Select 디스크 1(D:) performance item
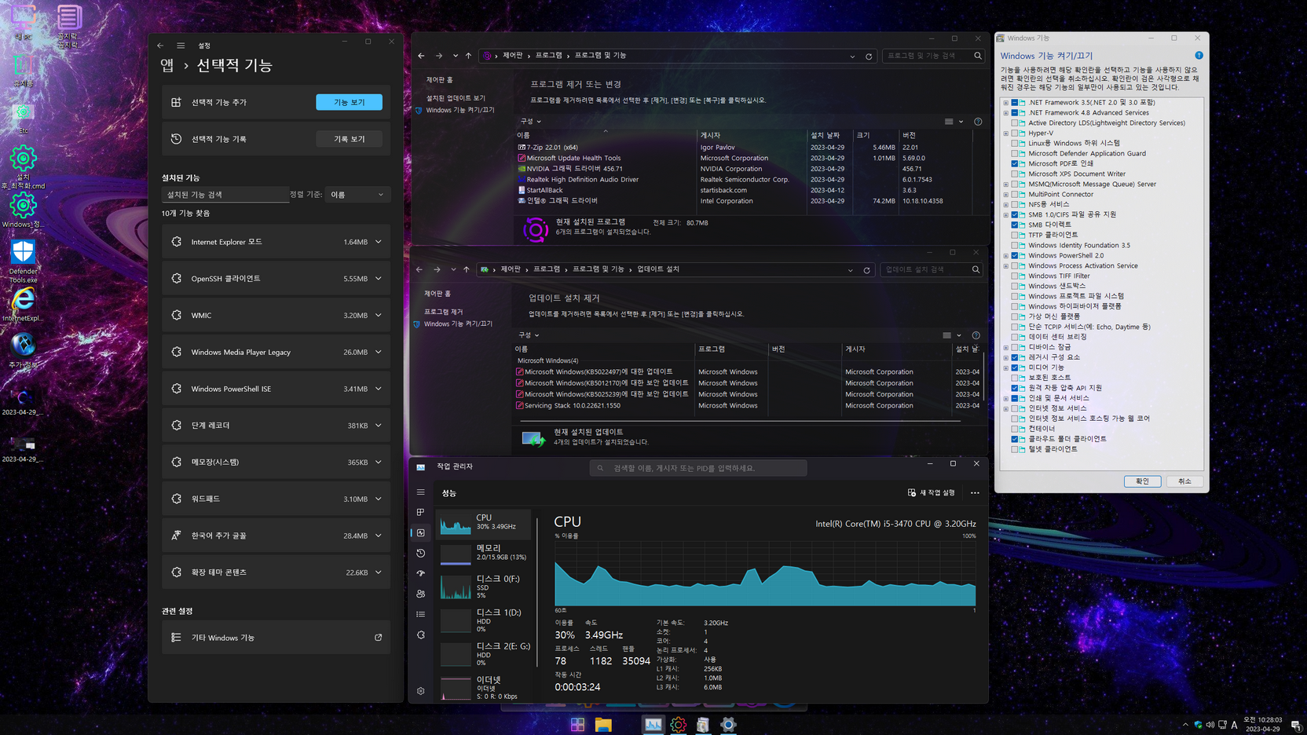The height and width of the screenshot is (735, 1307). [485, 620]
